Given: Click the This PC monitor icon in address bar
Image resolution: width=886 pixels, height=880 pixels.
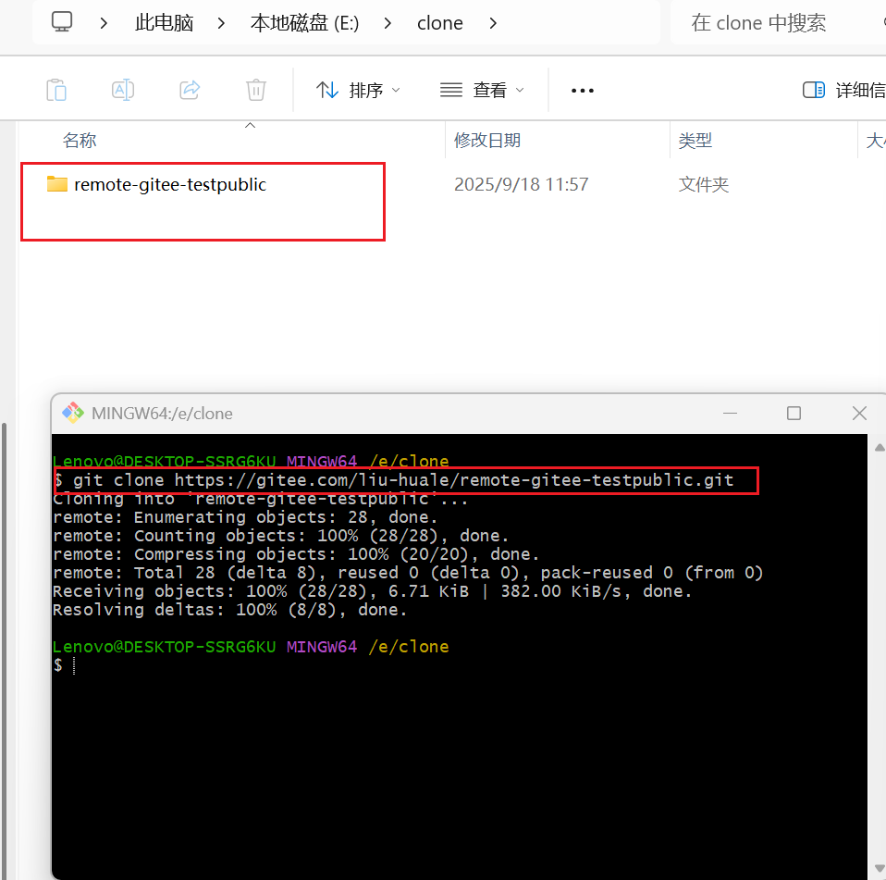Looking at the screenshot, I should tap(62, 22).
